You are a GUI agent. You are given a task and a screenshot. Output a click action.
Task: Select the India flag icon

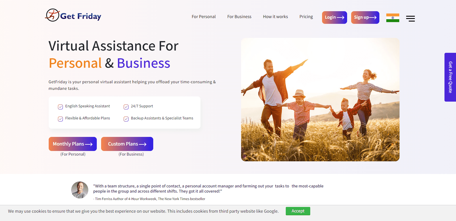tap(392, 18)
